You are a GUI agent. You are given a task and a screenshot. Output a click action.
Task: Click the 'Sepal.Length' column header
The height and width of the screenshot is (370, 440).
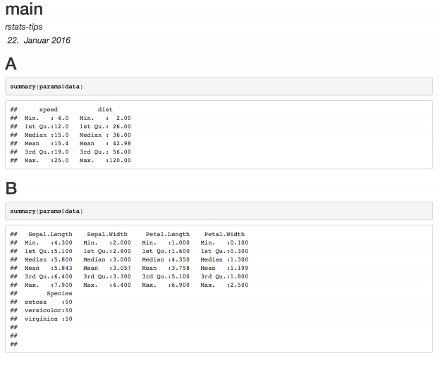click(x=51, y=234)
